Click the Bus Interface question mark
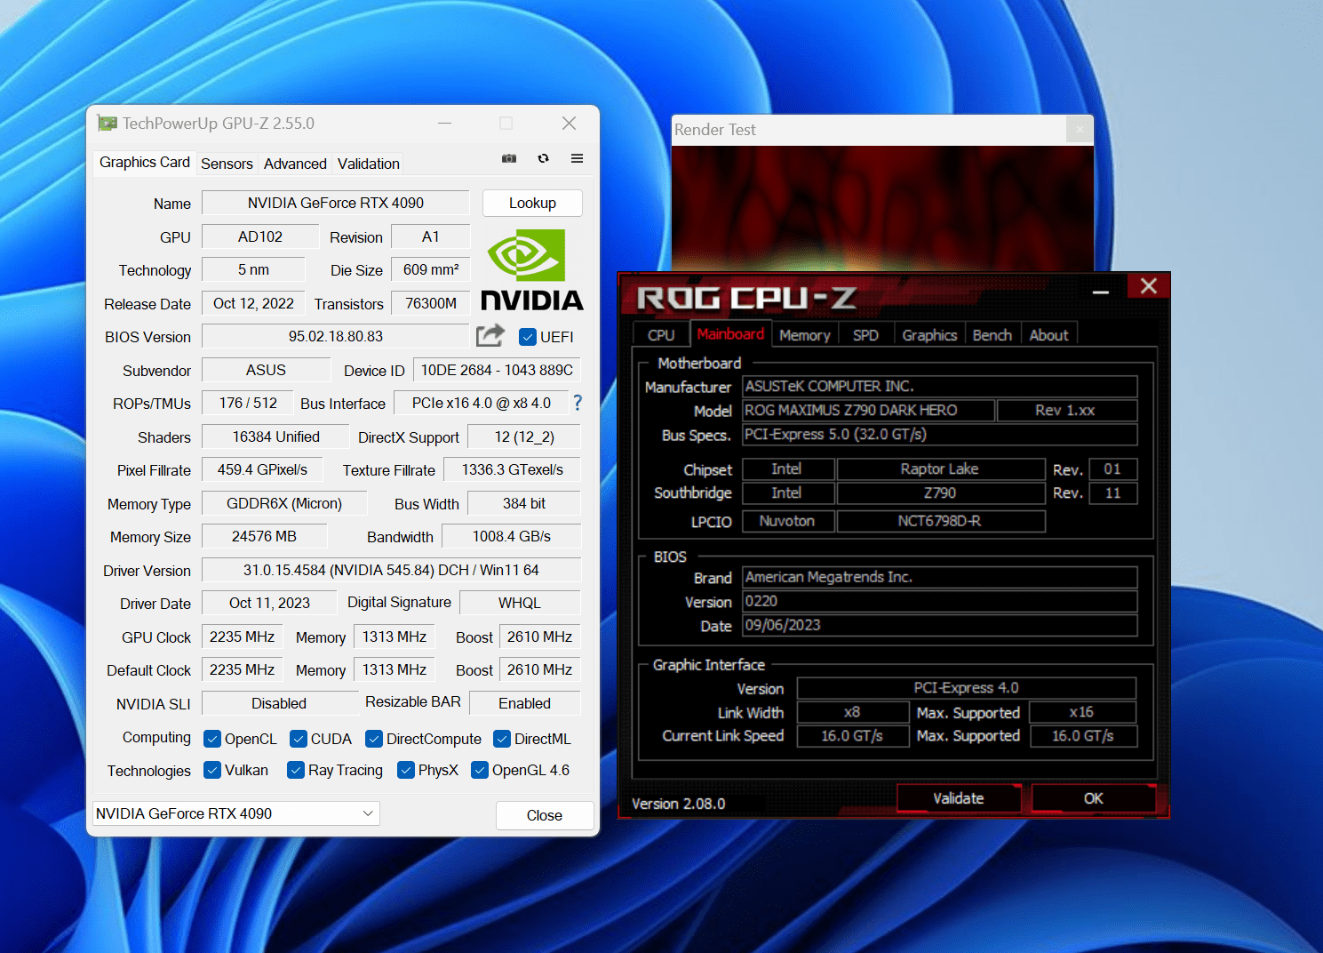Screen dimensions: 1323x953 click(x=578, y=403)
